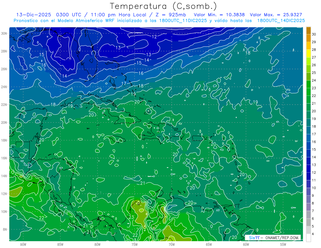This screenshot has height=248, width=321.
Task: Click the chart title 'Temperatura (C,somb.)'
Action: (163, 6)
